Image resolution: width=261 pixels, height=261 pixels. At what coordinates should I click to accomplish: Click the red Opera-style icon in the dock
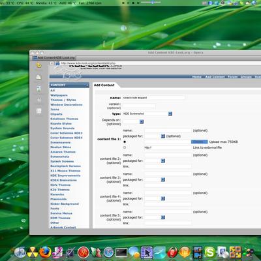pyautogui.click(x=172, y=253)
